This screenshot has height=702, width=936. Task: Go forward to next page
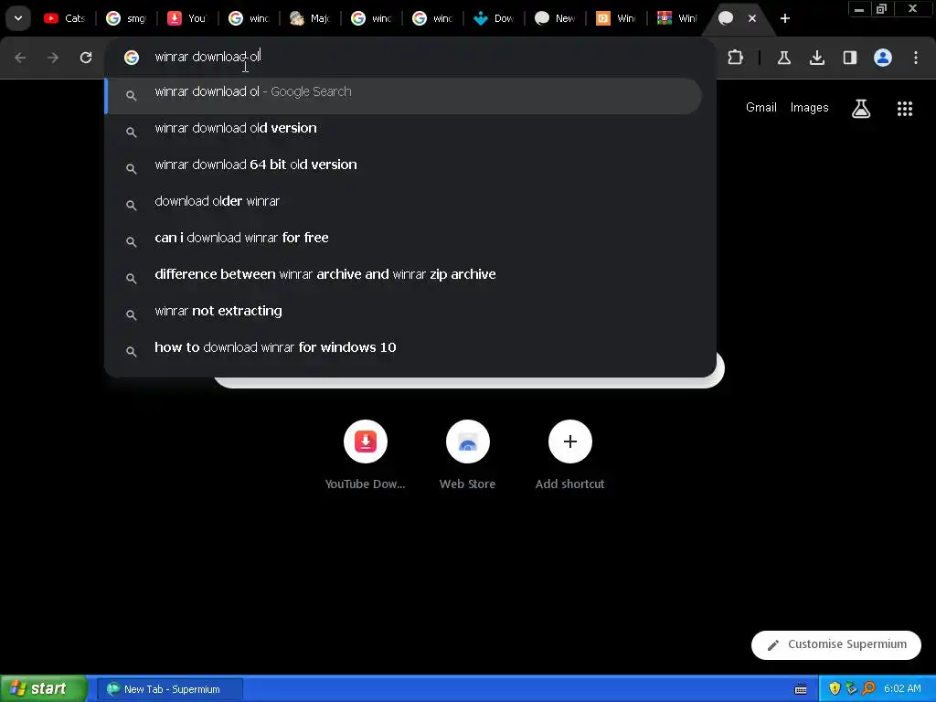[x=53, y=58]
